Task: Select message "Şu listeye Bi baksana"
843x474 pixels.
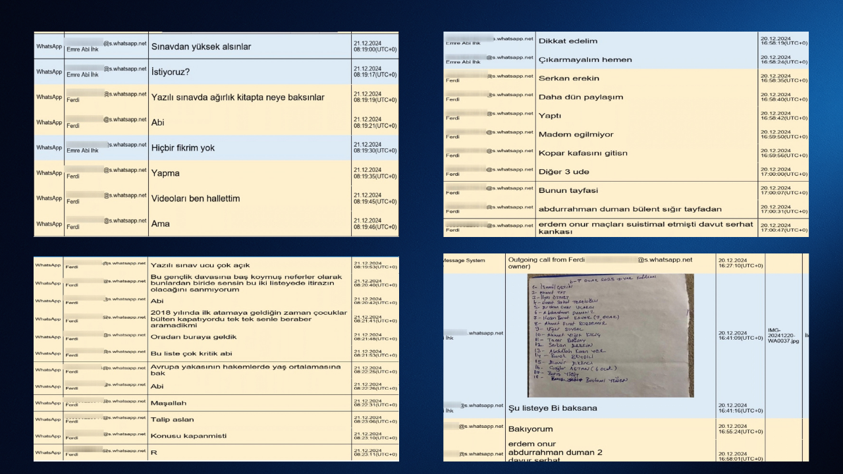Action: coord(553,408)
